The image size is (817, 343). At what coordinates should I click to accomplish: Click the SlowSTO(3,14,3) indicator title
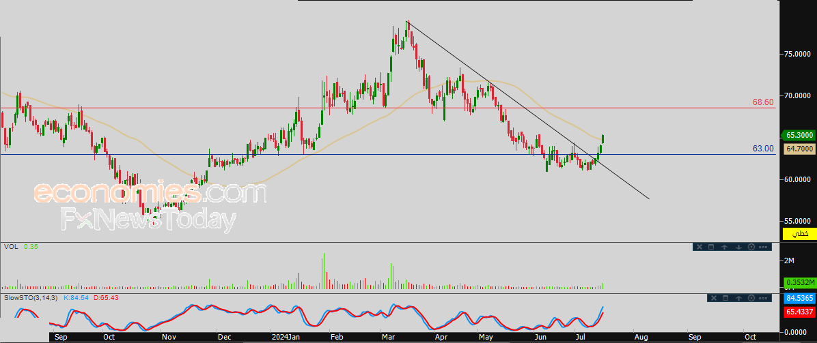point(28,297)
